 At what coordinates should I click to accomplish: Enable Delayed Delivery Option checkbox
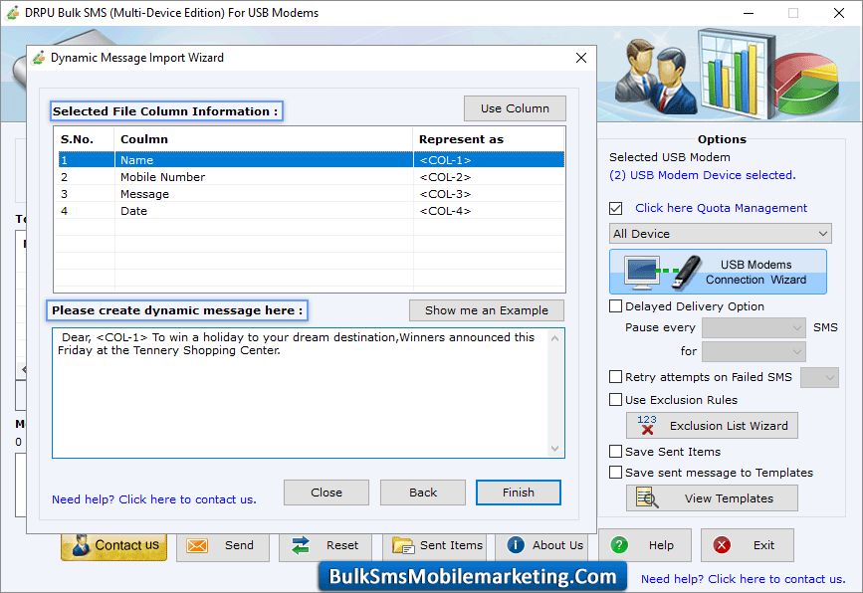tap(616, 305)
